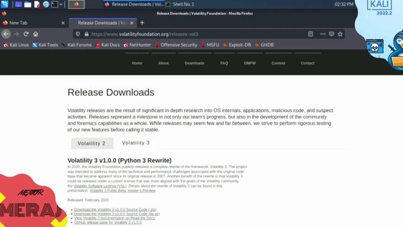The width and height of the screenshot is (403, 227).
Task: Open tracking protection shield icon
Action: (77, 34)
